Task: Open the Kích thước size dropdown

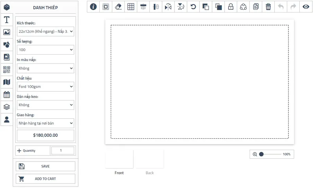Action: coord(45,32)
